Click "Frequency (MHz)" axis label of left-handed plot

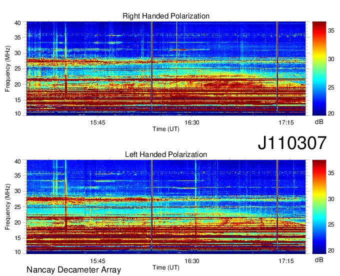[x=7, y=207]
